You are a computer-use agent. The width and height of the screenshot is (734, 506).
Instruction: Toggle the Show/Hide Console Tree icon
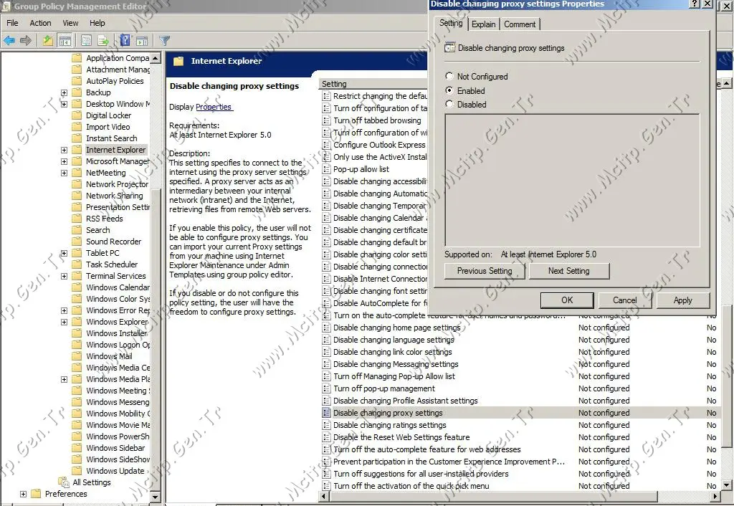point(65,41)
